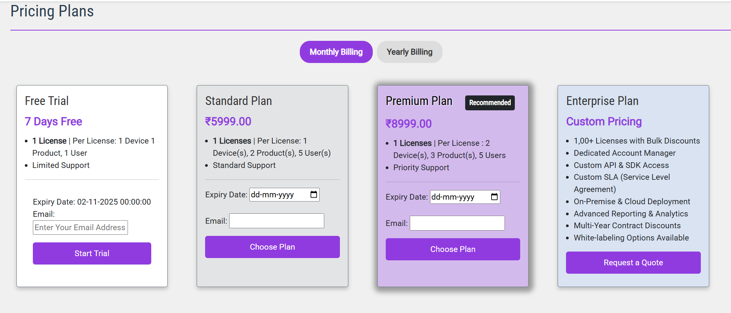Select the Standard Plan expiry date field

[279, 194]
